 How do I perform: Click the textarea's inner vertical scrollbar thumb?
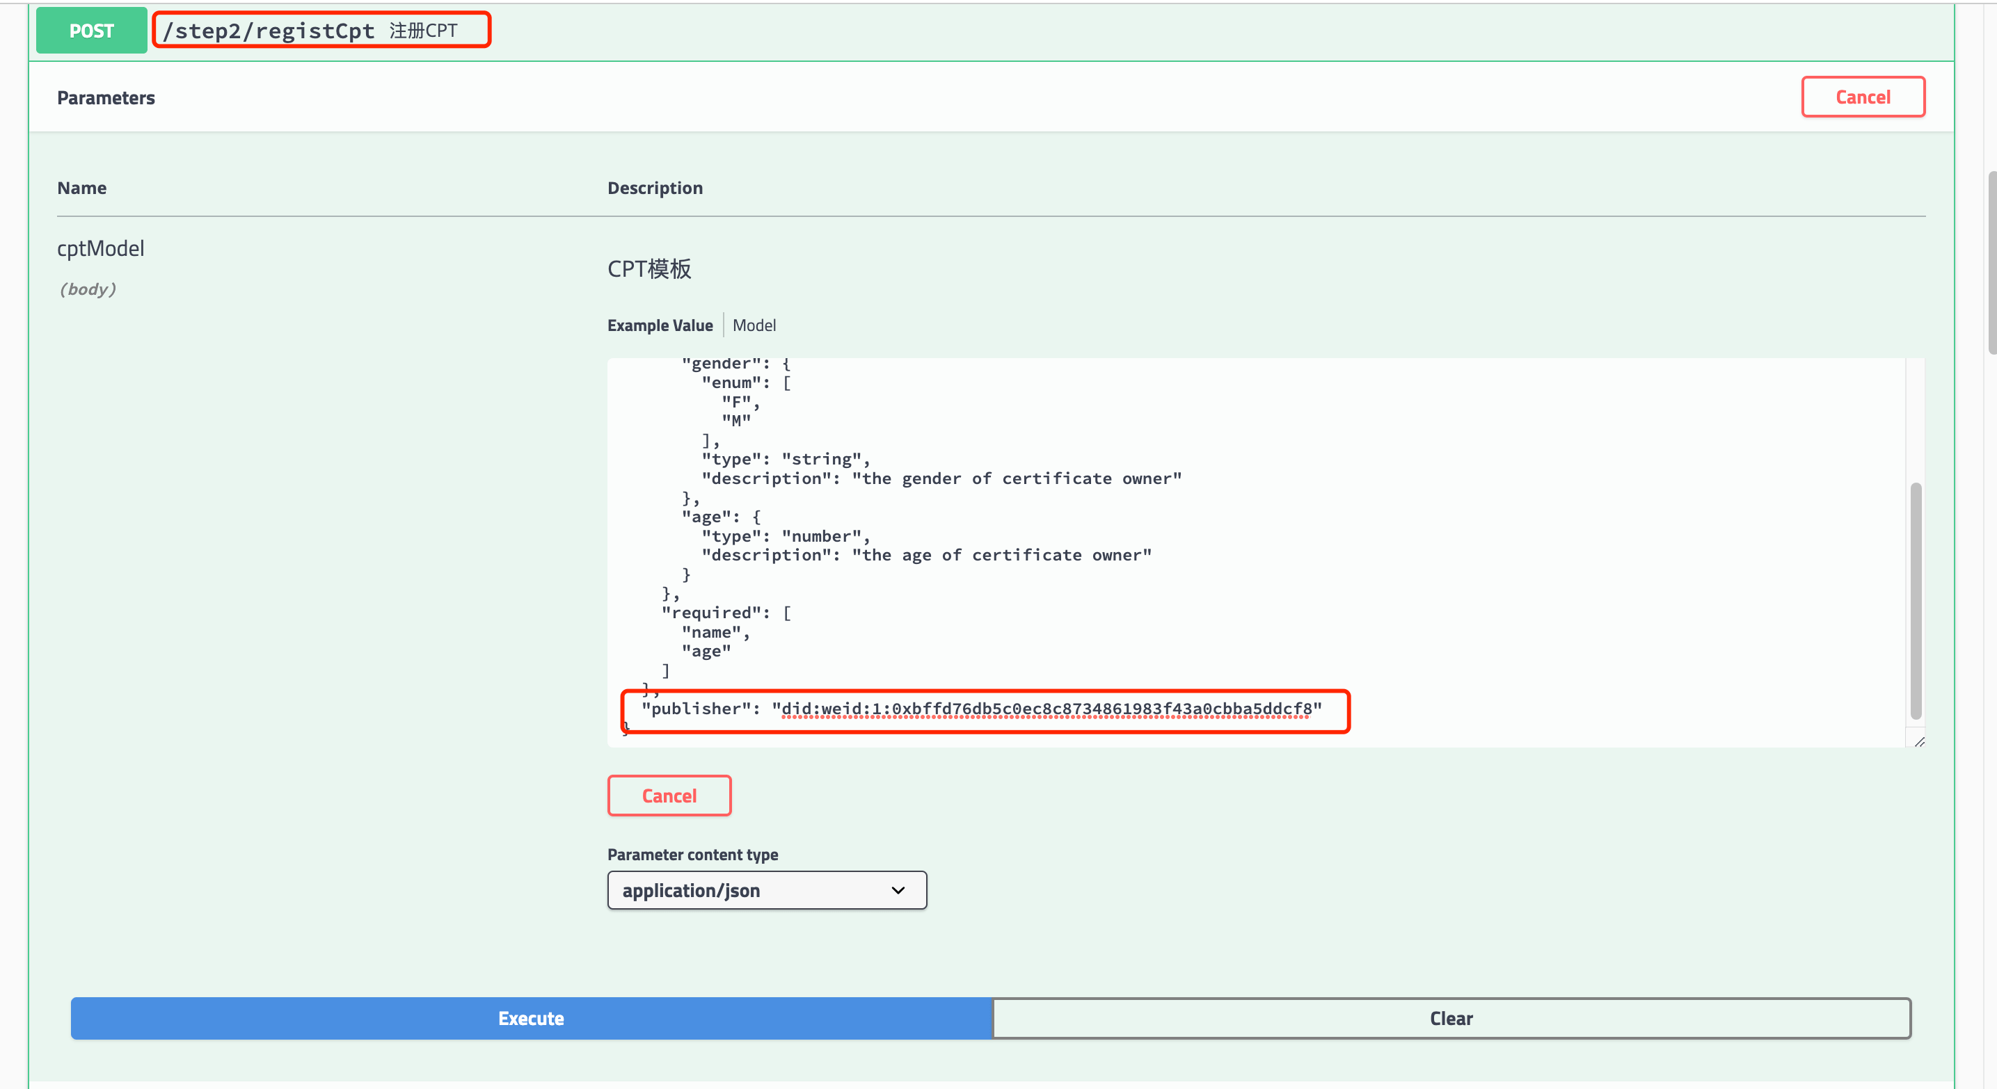[1915, 600]
